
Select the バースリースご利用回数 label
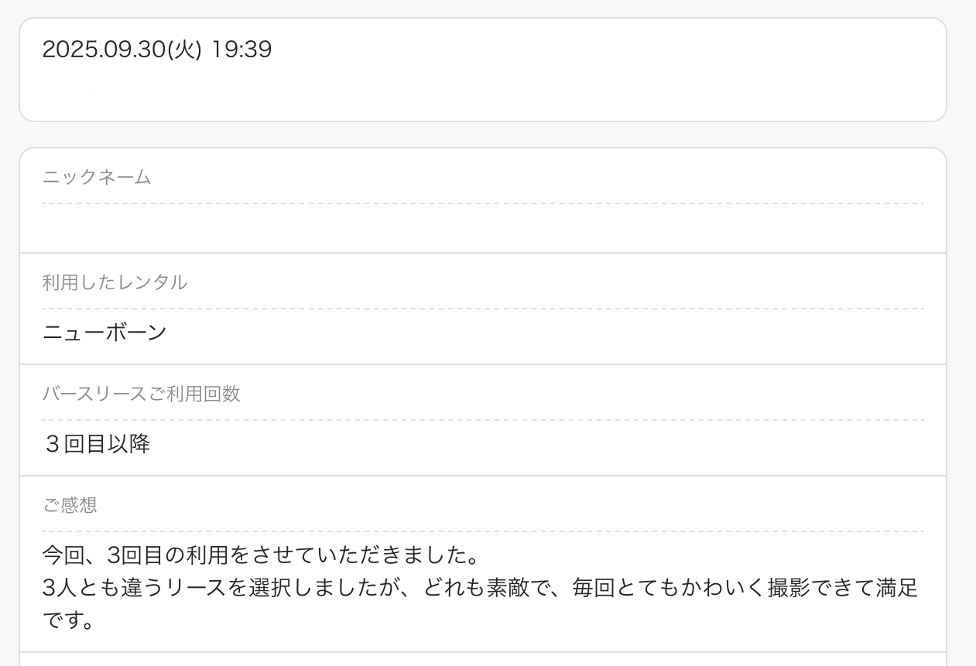click(141, 394)
